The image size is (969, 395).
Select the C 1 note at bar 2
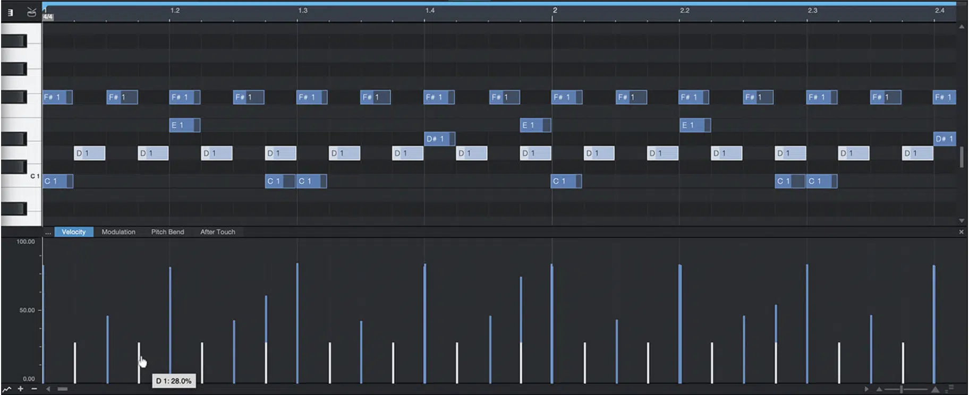point(566,181)
